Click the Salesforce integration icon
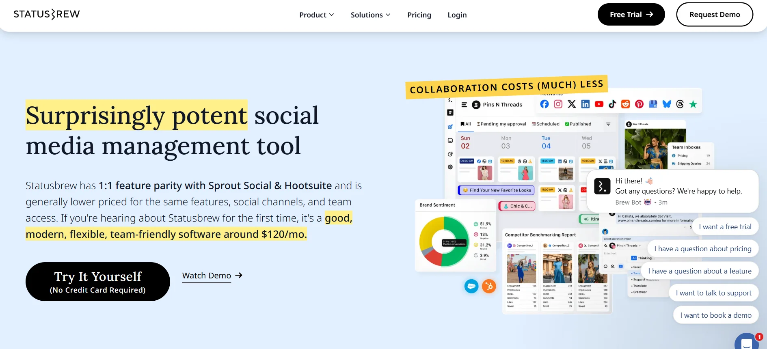 (x=471, y=287)
